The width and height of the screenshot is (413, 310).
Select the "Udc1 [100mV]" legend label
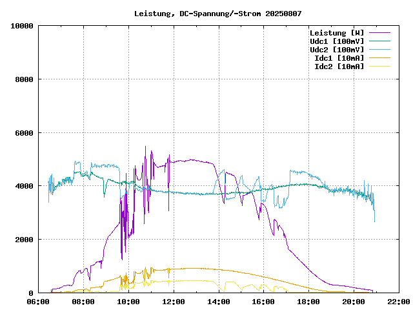click(336, 41)
